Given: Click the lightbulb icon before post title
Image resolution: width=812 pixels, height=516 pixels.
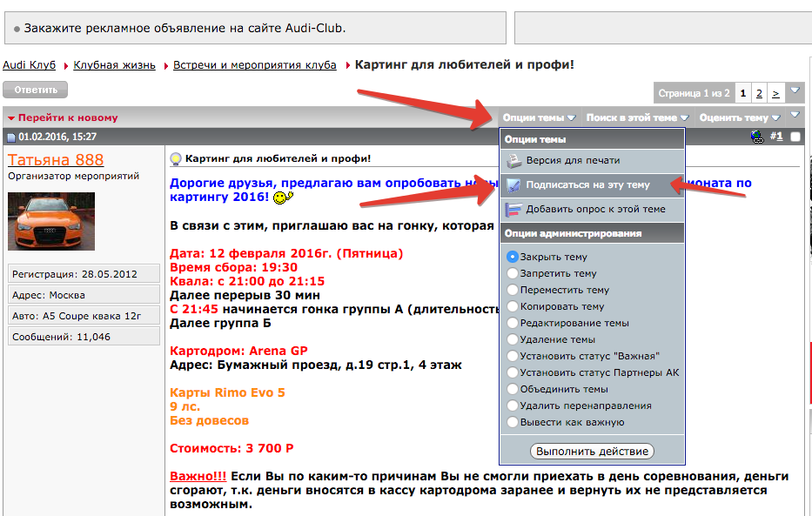Looking at the screenshot, I should point(176,159).
